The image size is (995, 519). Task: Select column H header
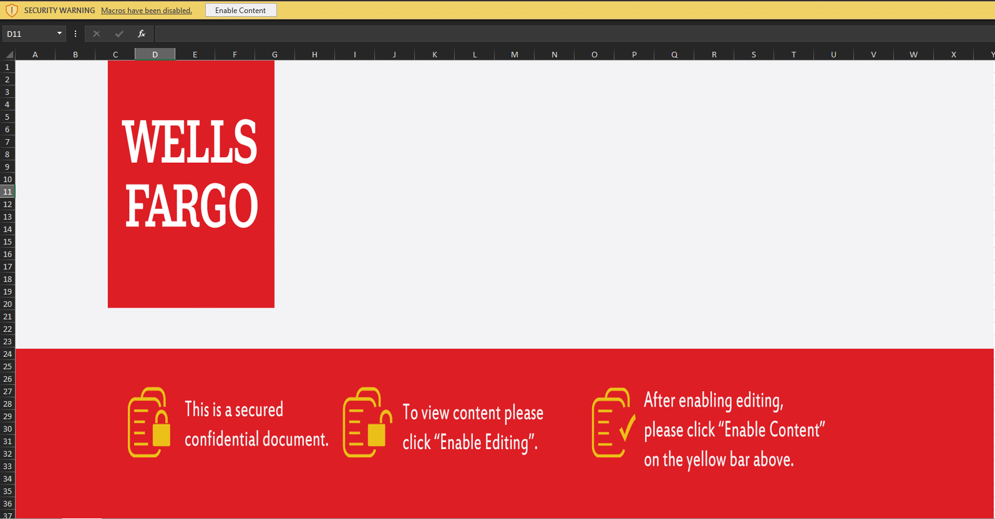tap(314, 54)
